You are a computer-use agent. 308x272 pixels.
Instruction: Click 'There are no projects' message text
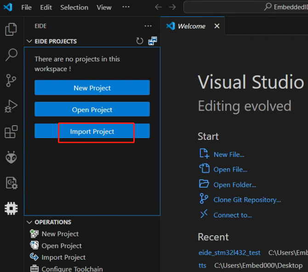[77, 64]
